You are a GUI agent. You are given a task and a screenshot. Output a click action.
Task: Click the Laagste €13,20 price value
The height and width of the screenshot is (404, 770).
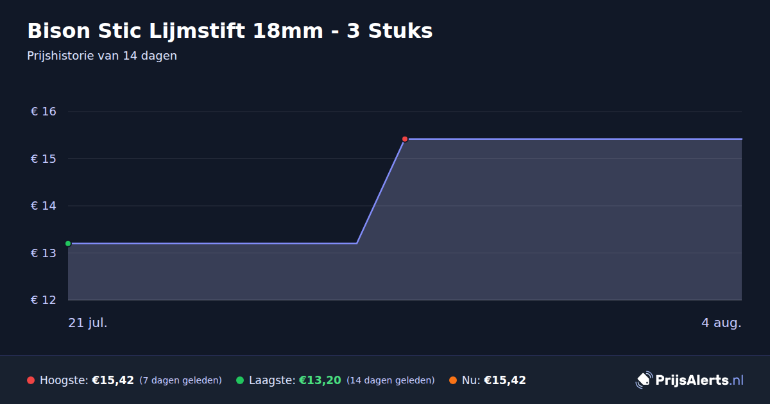click(320, 380)
